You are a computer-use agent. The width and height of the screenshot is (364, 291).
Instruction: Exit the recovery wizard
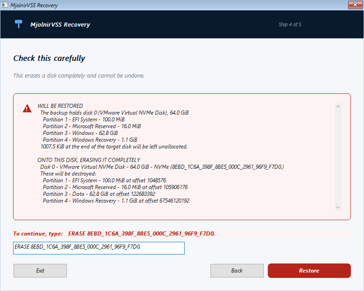tap(40, 271)
